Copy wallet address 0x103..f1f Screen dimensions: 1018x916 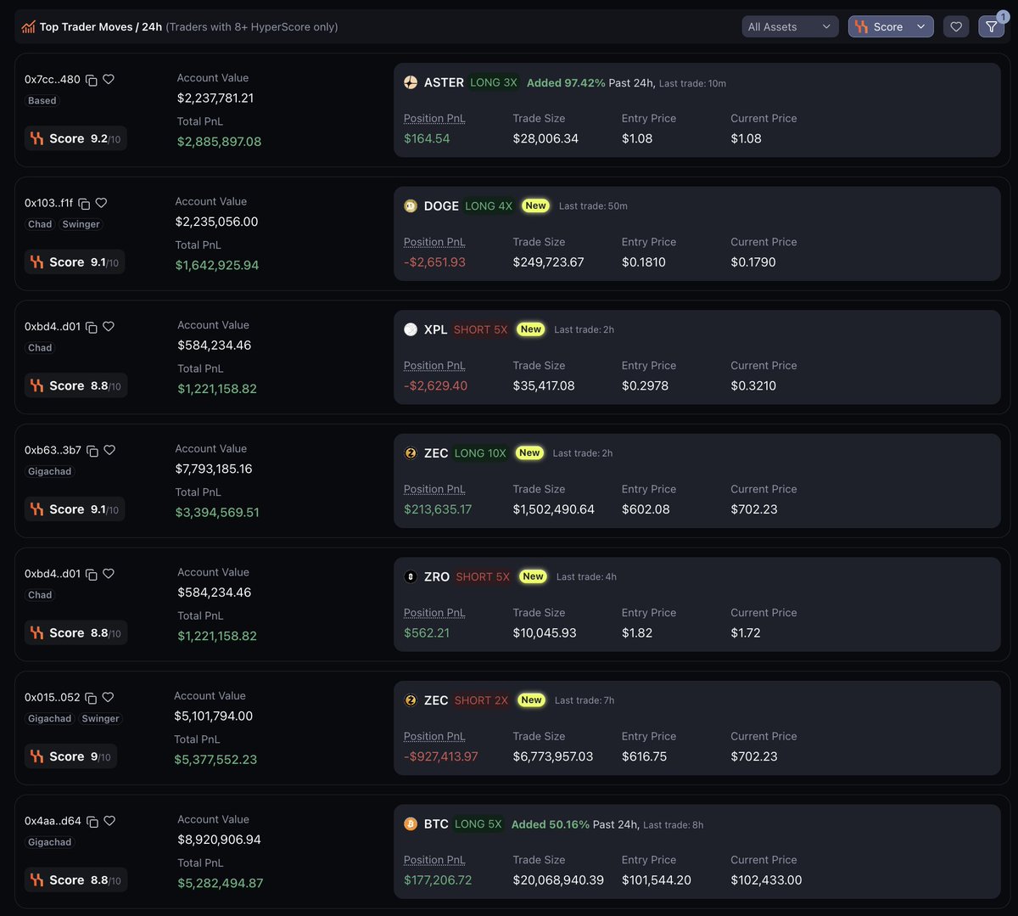[x=84, y=204]
